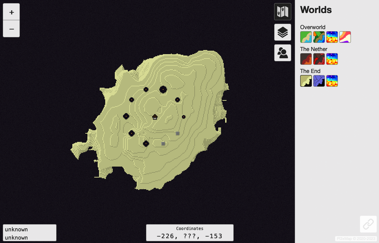This screenshot has height=243, width=379.
Task: Open the layers panel icon
Action: 282,32
